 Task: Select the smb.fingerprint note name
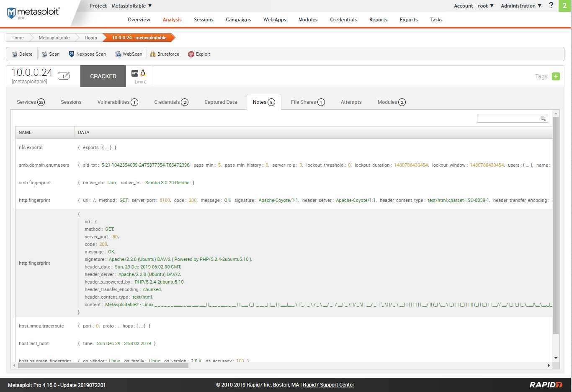tap(34, 183)
